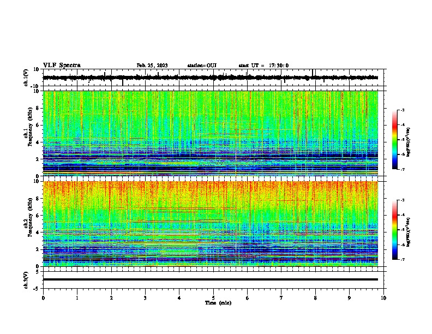Screen dimensions: 432x334
Task: Select the date text "Feb. 25, 2023"
Action: (x=152, y=65)
